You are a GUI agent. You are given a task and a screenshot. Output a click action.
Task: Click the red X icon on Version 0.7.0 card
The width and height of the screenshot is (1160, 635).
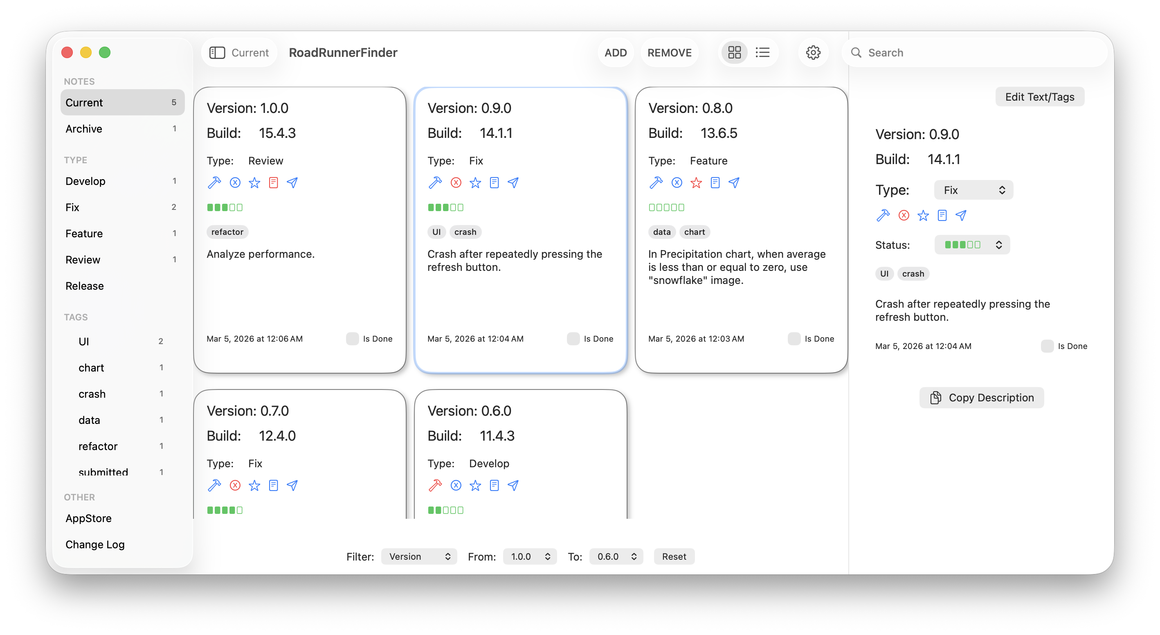point(235,486)
